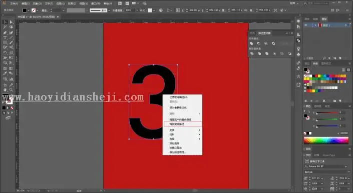The height and width of the screenshot is (193, 353).
Task: Select the Zoom magnifier tool
Action: click(11, 90)
